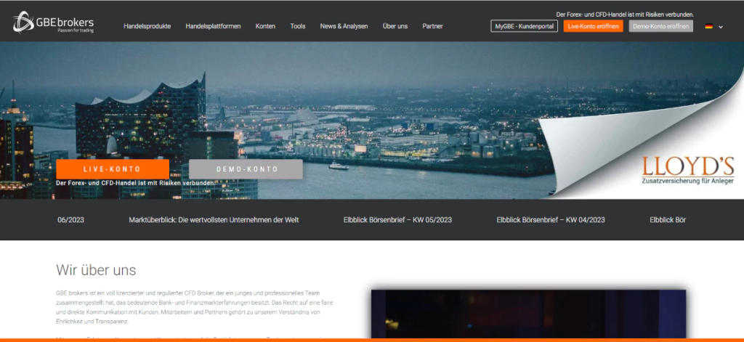
Task: Click the GBE brokers intro paragraph
Action: coord(195,307)
